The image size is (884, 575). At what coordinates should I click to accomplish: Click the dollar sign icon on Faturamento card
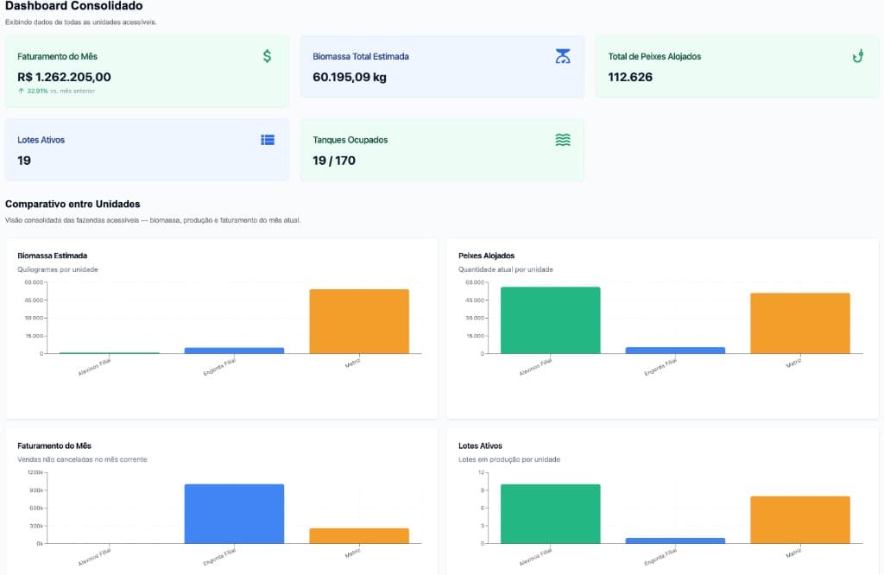(268, 56)
